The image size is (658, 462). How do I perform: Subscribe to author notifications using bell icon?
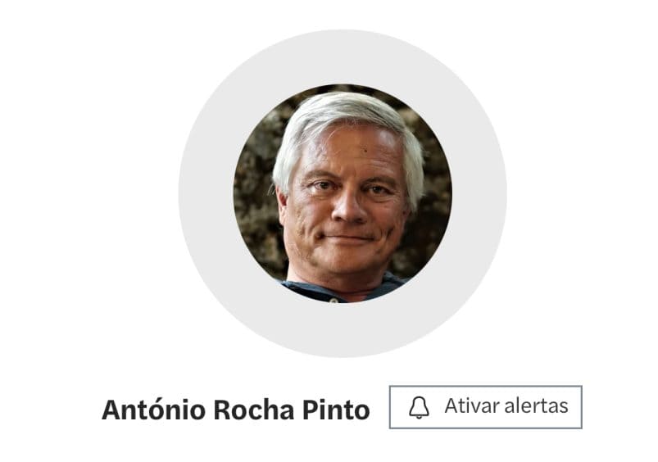[419, 407]
